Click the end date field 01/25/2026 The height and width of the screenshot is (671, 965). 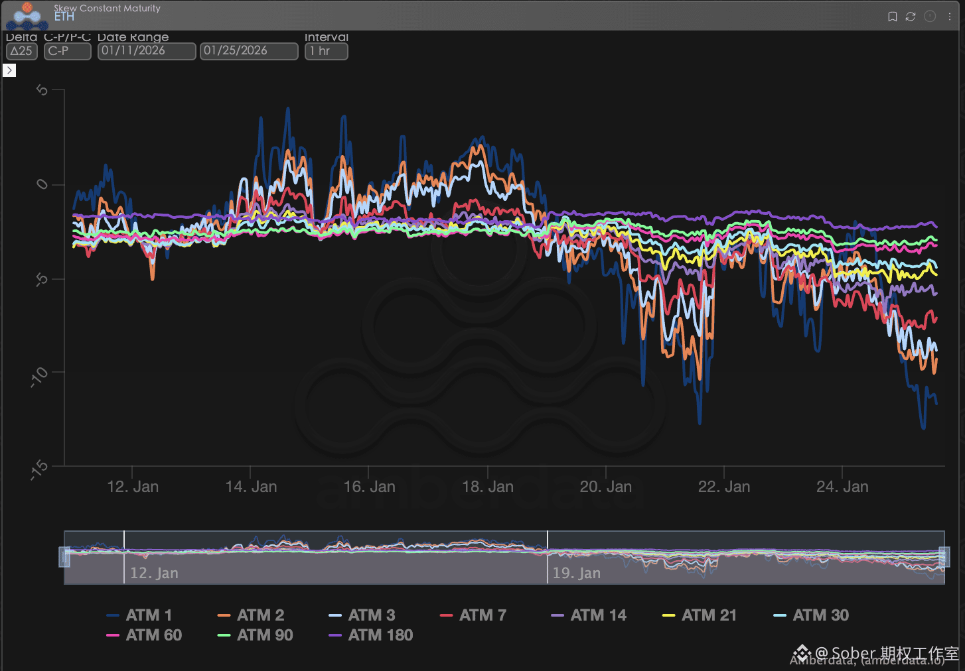coord(249,51)
